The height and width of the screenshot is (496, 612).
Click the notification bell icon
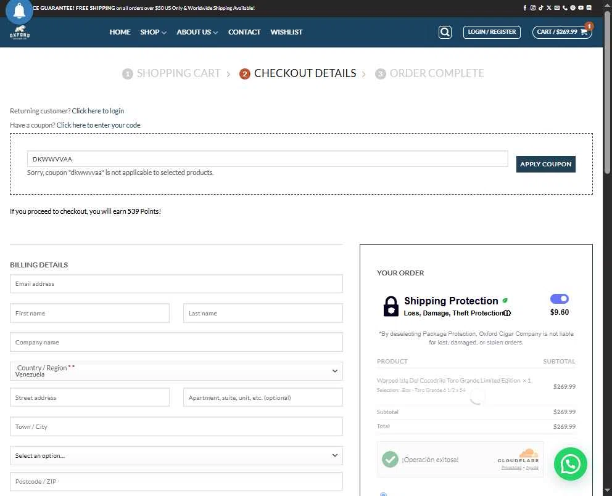(x=19, y=11)
